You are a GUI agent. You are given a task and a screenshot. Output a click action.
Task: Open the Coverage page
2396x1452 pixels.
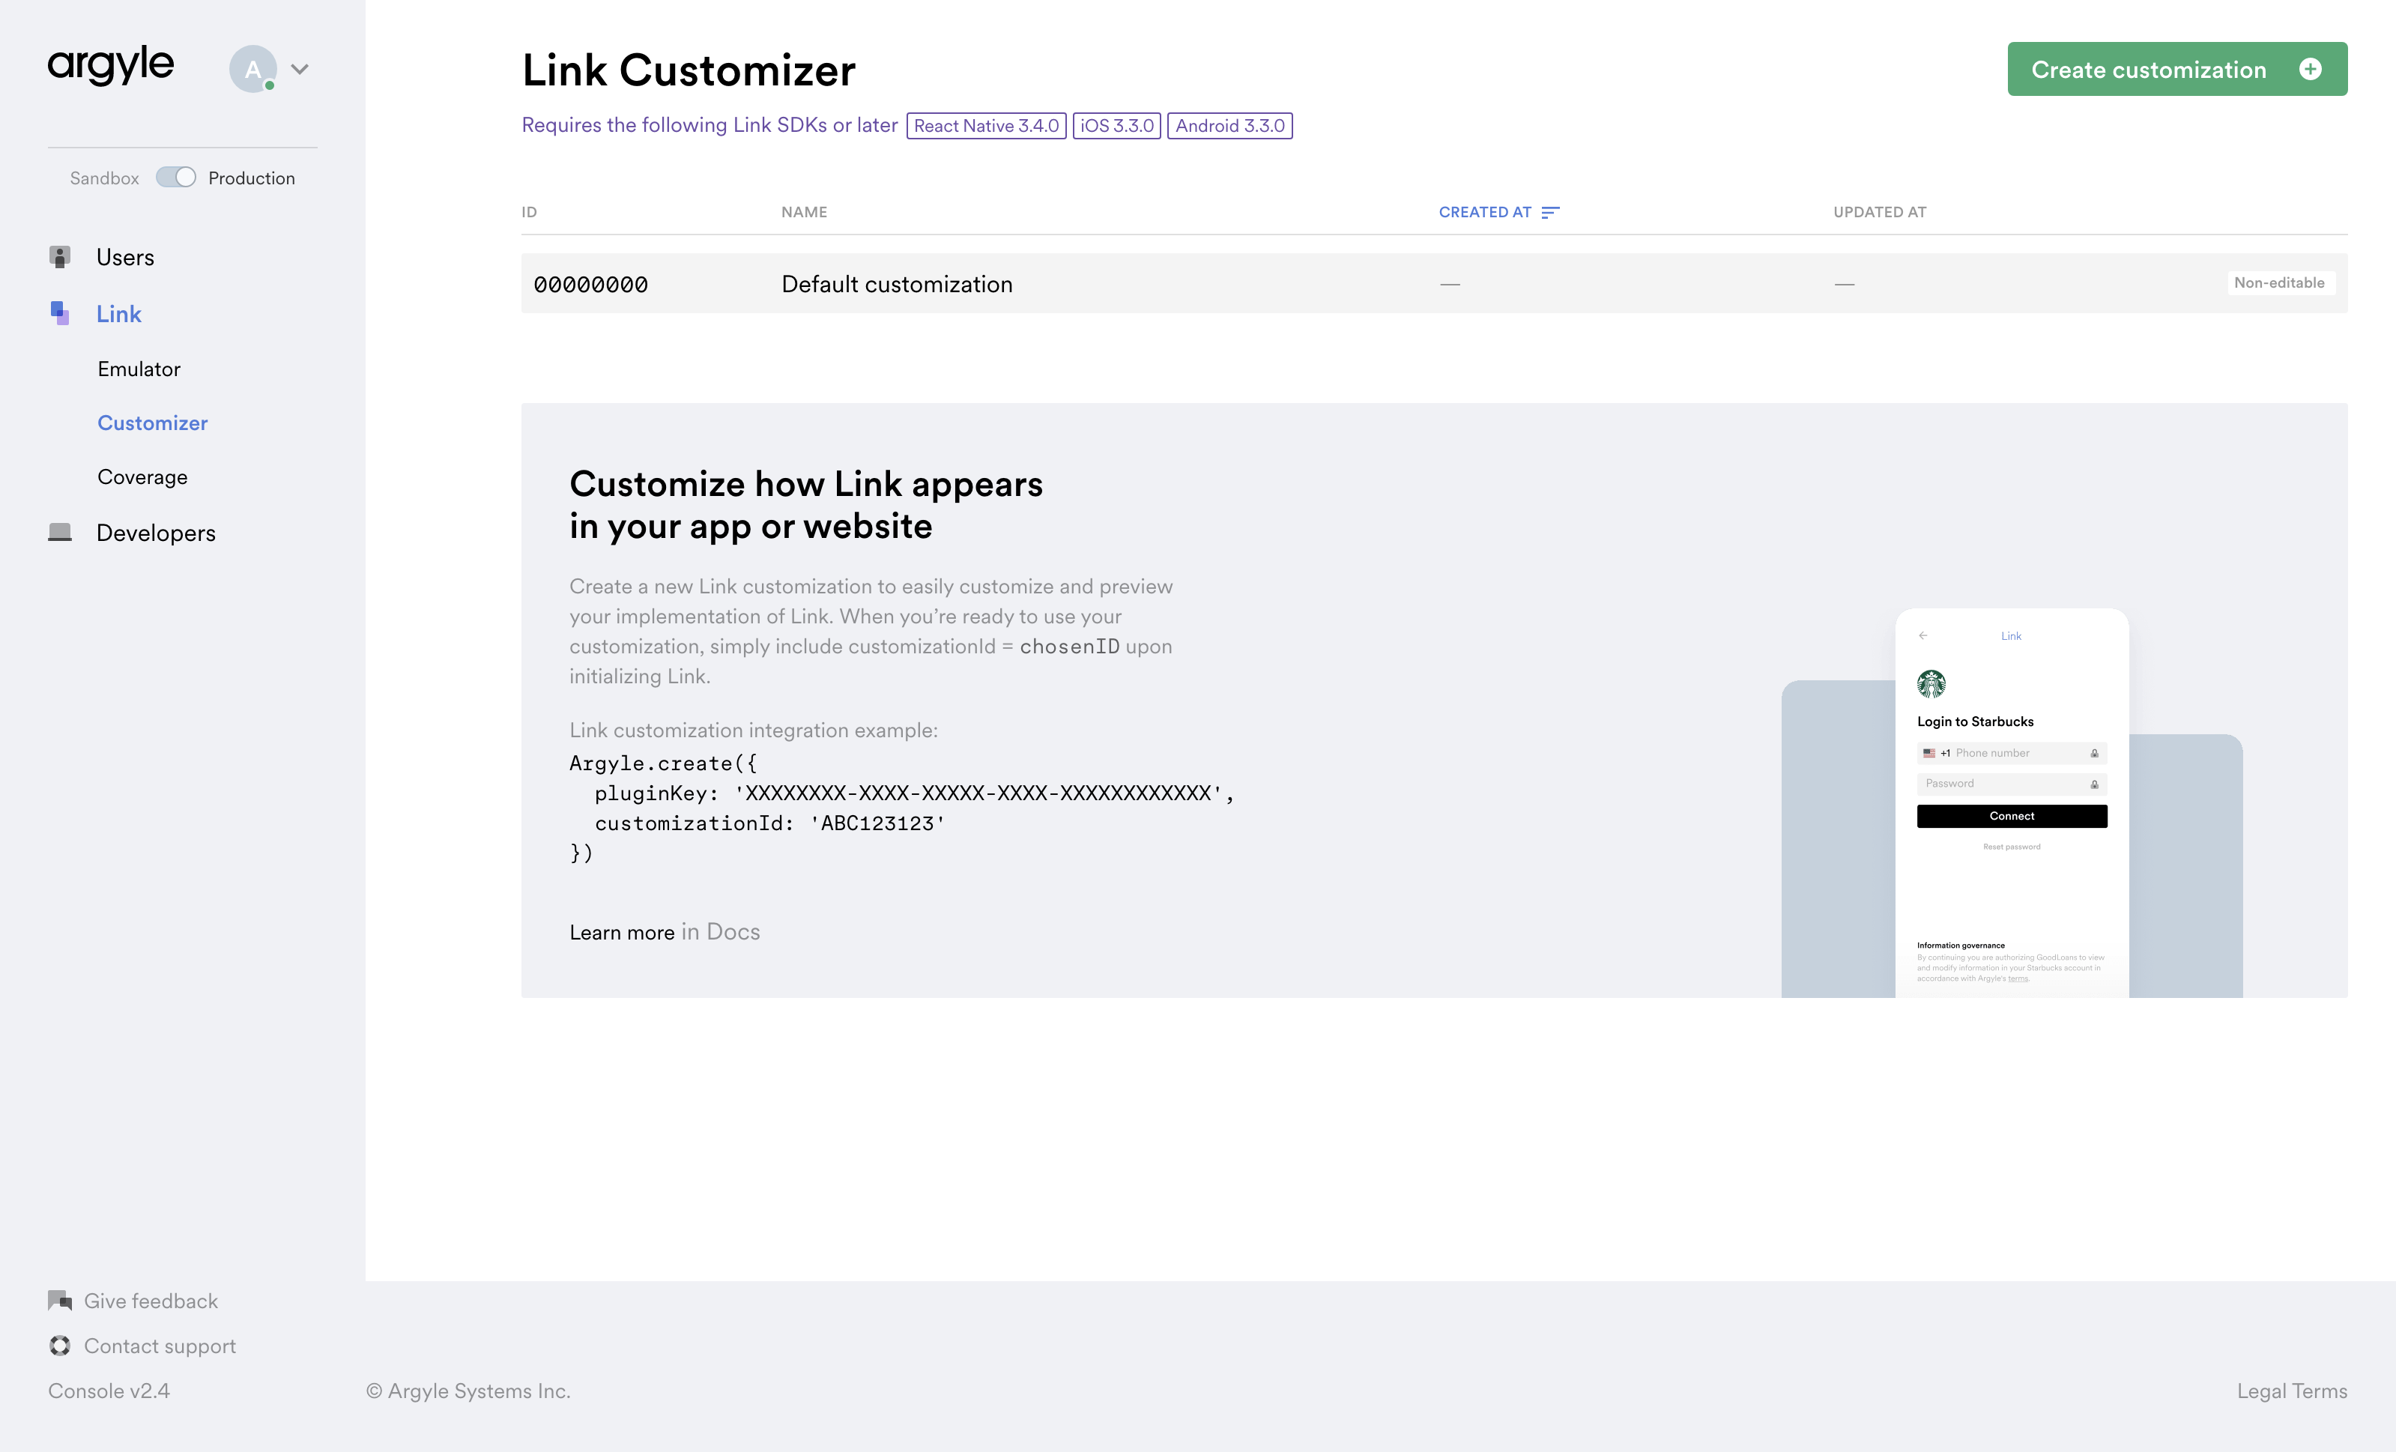coord(142,477)
